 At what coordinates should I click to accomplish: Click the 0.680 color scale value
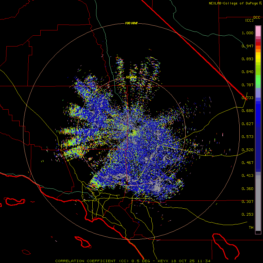point(248,111)
